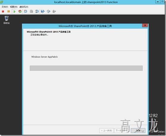Close the SharePoint 2013 preparation tool dialog
This screenshot has height=136, width=166.
145,25
